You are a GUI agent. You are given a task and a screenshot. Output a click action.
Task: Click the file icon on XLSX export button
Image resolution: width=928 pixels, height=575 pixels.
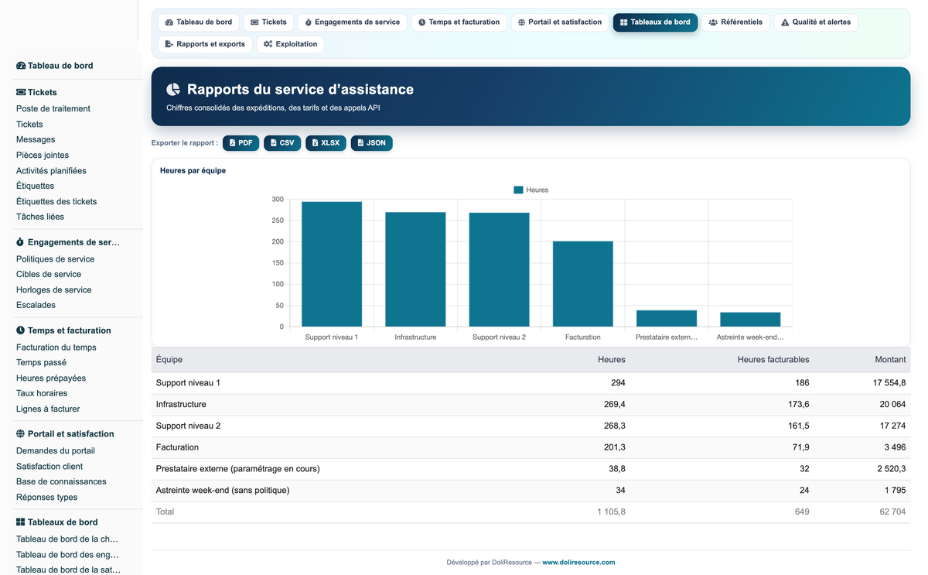316,143
